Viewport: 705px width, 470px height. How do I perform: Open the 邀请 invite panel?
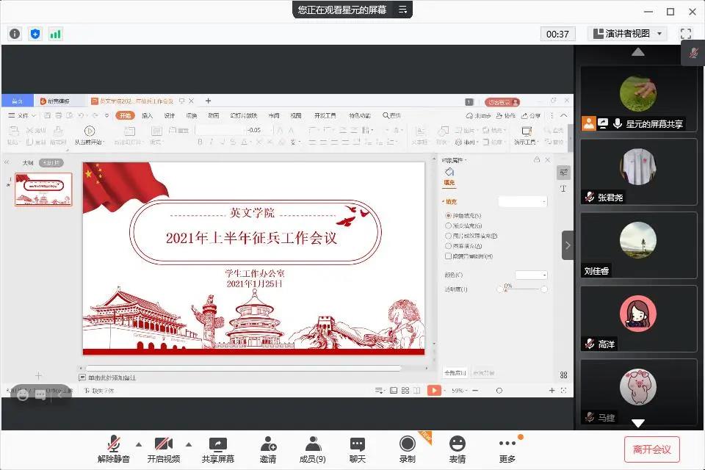268,449
